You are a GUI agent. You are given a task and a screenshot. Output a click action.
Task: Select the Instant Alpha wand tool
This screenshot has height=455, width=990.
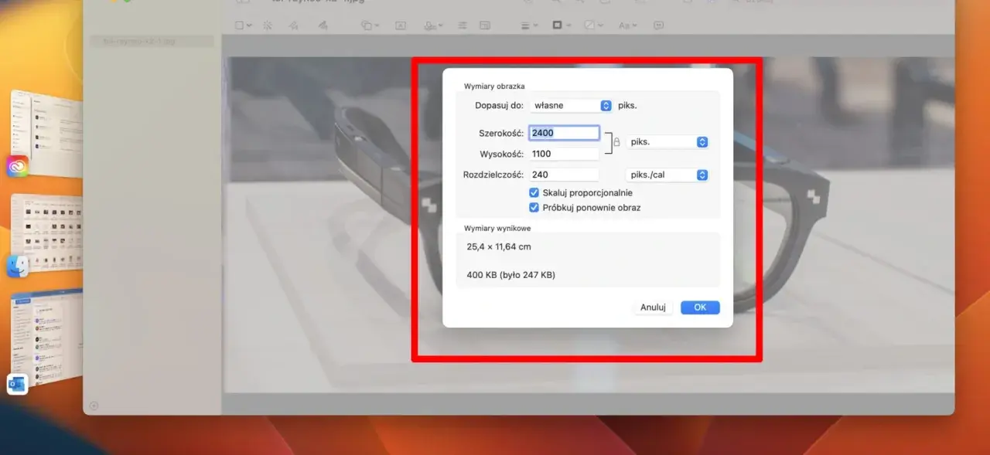pyautogui.click(x=268, y=25)
